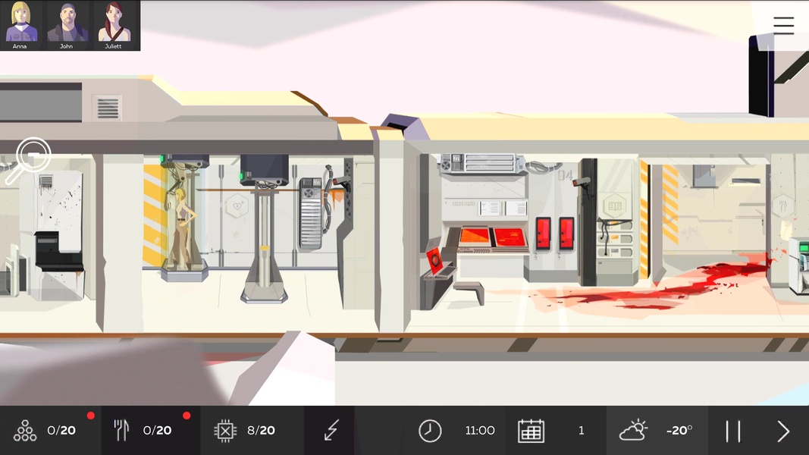Viewport: 809px width, 455px height.
Task: Click the red twin-screen control console
Action: [493, 239]
